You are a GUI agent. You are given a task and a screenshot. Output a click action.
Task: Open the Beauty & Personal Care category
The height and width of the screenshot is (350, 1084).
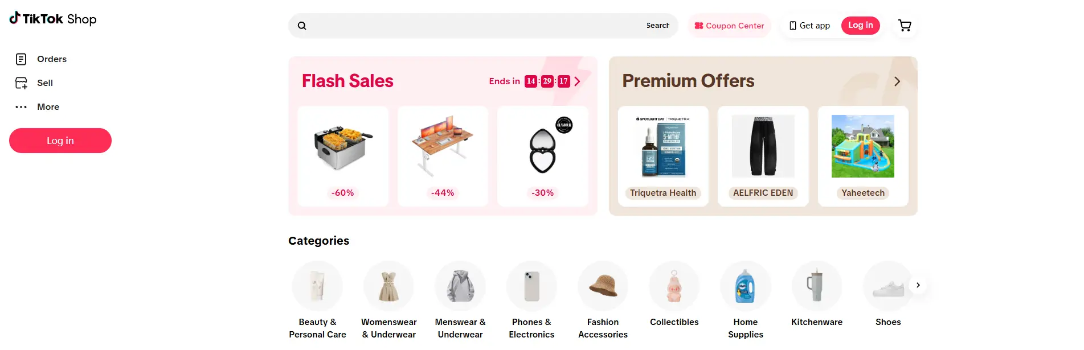(317, 286)
